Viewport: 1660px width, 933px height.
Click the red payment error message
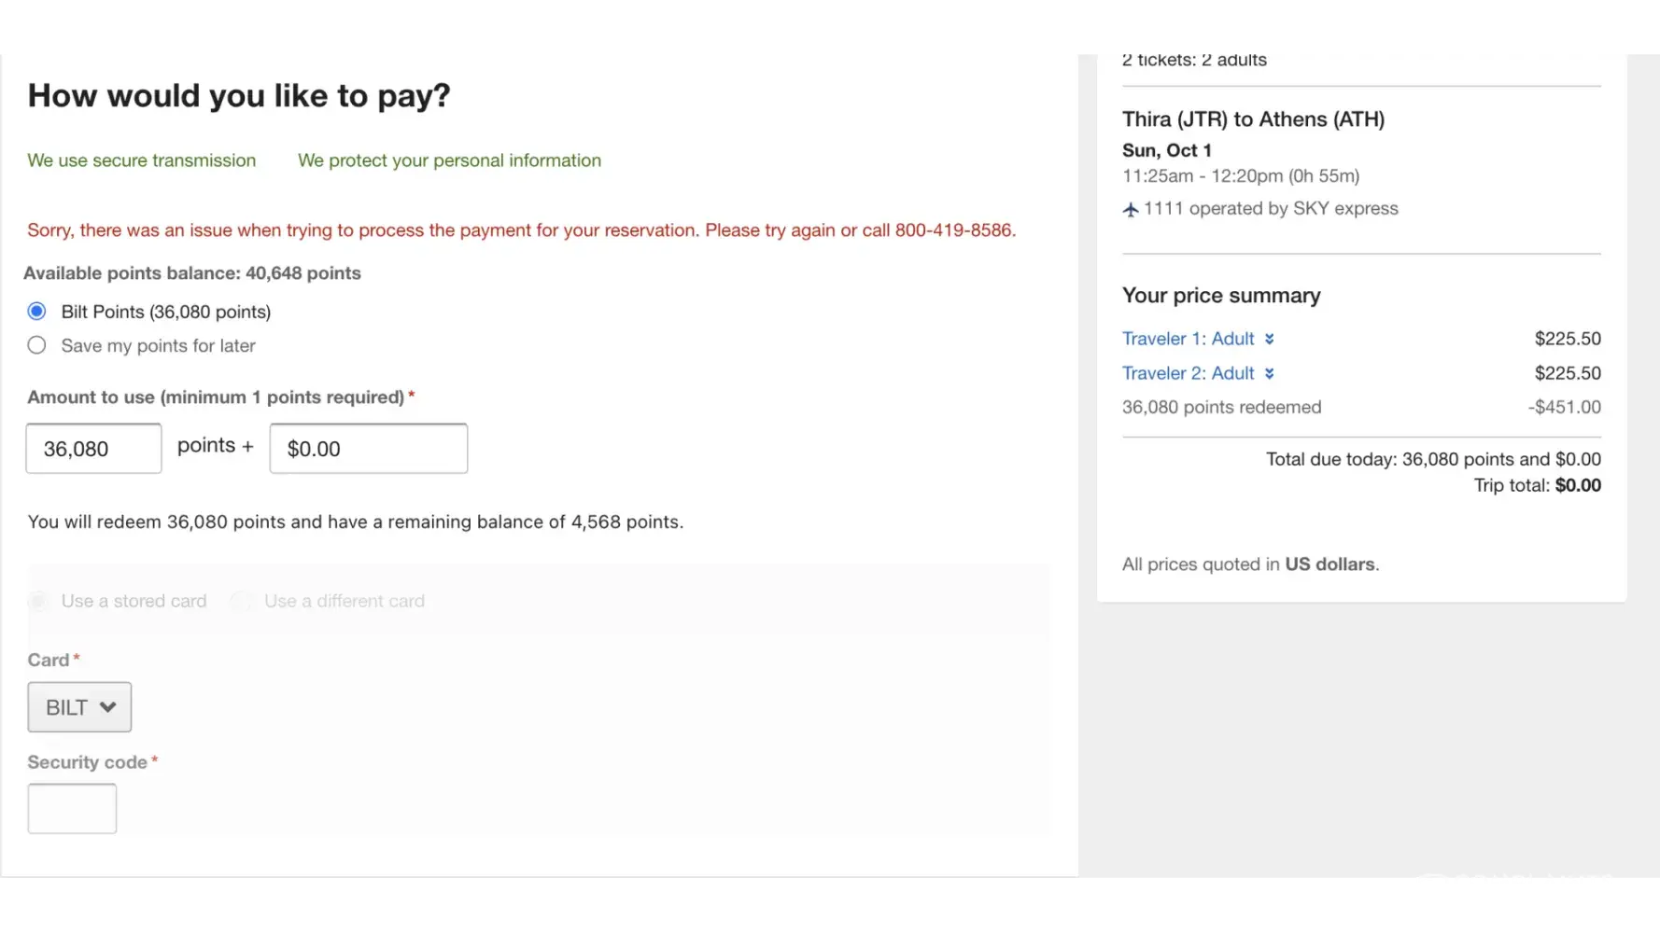pos(521,230)
